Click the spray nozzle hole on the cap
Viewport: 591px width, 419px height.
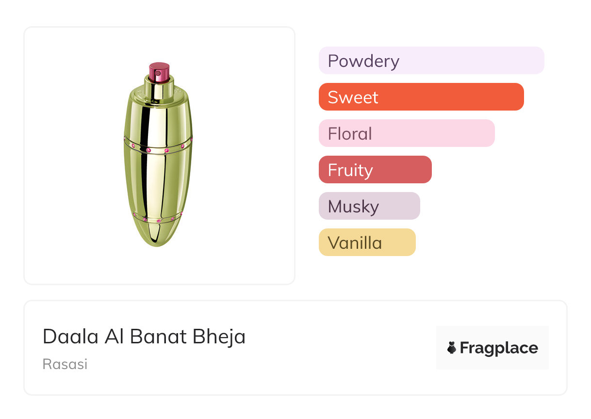point(158,73)
